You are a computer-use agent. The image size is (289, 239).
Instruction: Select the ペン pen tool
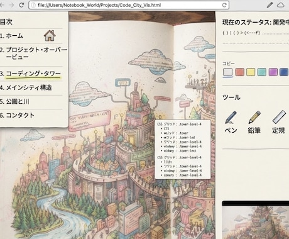(231, 122)
